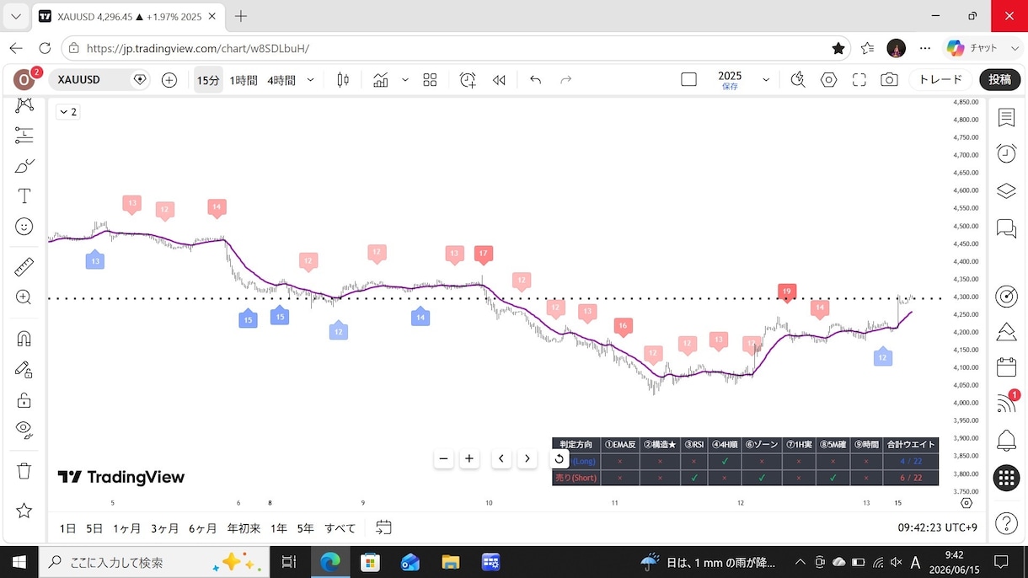Image resolution: width=1028 pixels, height=578 pixels.
Task: Open the indicators panel
Action: 381,80
